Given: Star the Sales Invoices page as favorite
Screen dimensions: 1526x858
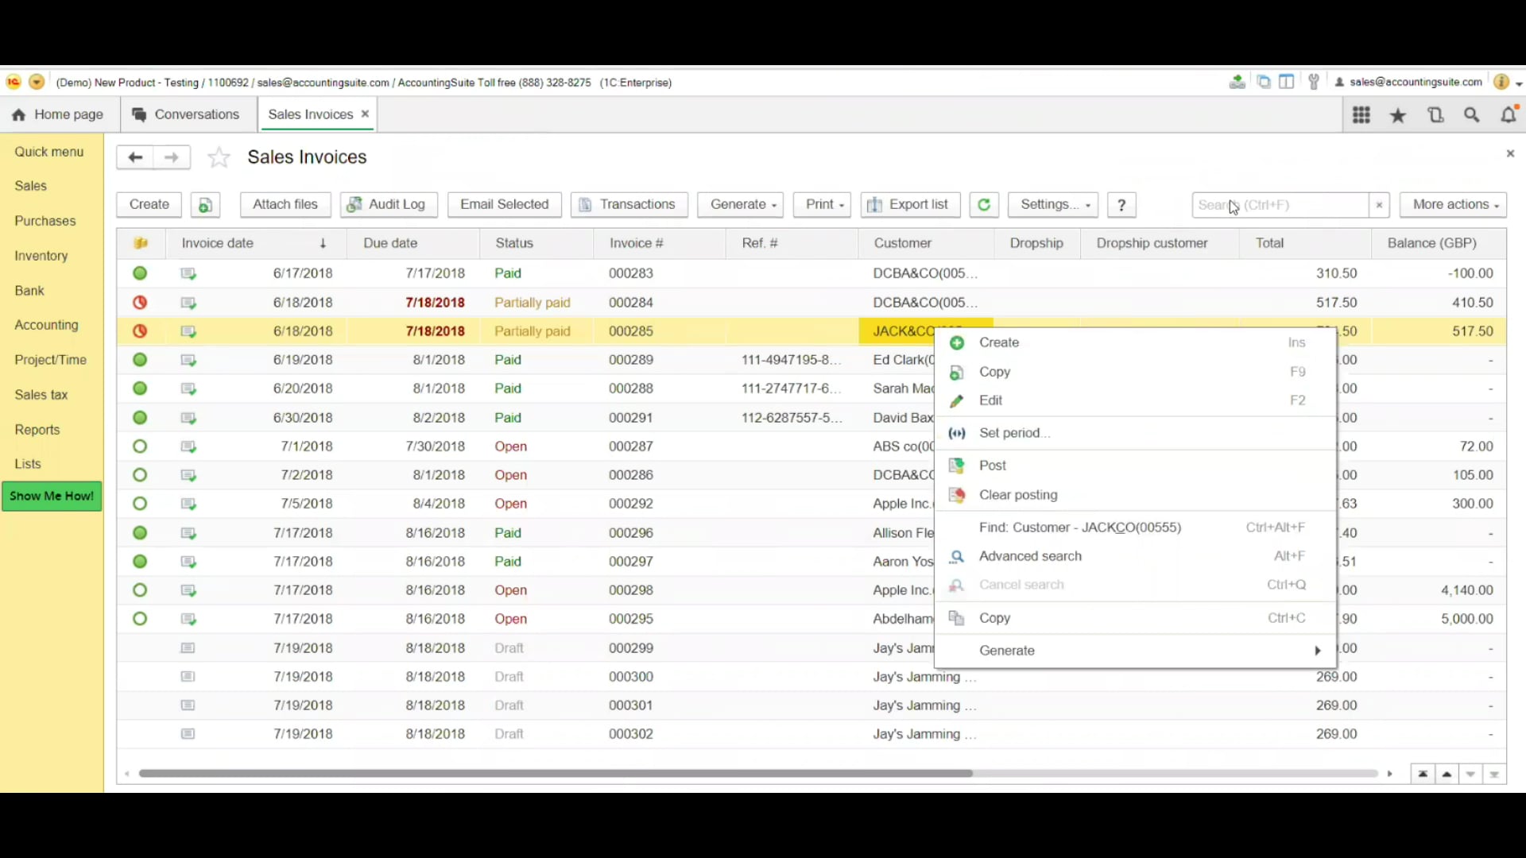Looking at the screenshot, I should pos(219,157).
